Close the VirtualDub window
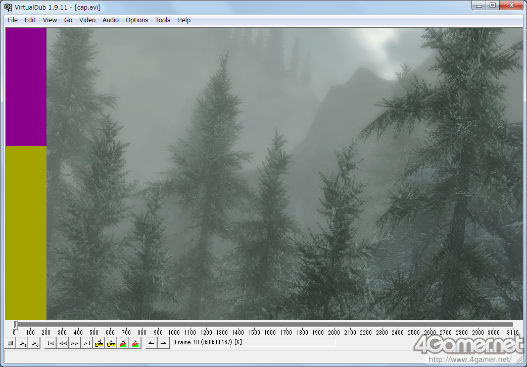 coord(511,6)
